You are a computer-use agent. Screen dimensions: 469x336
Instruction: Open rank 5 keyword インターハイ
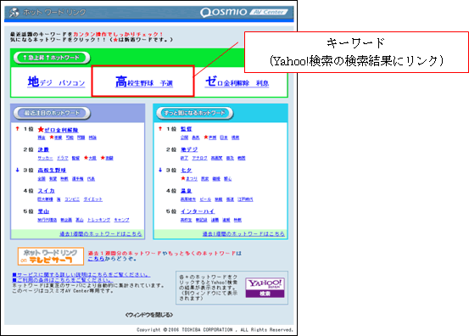pyautogui.click(x=198, y=211)
